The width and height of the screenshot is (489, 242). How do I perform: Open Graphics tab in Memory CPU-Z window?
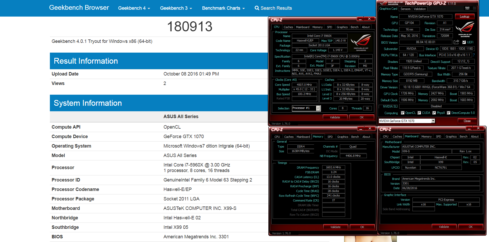[x=343, y=137]
